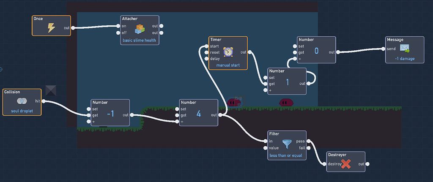Click the out port of Number 0 node
Image resolution: width=433 pixels, height=182 pixels.
coord(338,52)
